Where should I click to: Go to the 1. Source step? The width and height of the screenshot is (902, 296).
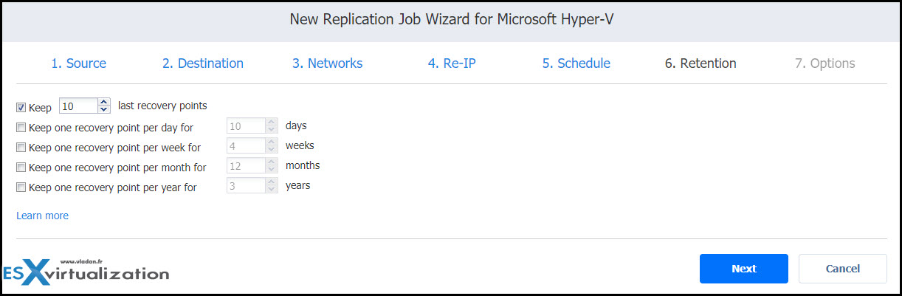pos(78,63)
